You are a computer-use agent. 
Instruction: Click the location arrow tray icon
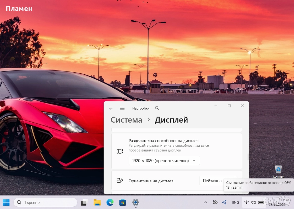pos(224,202)
